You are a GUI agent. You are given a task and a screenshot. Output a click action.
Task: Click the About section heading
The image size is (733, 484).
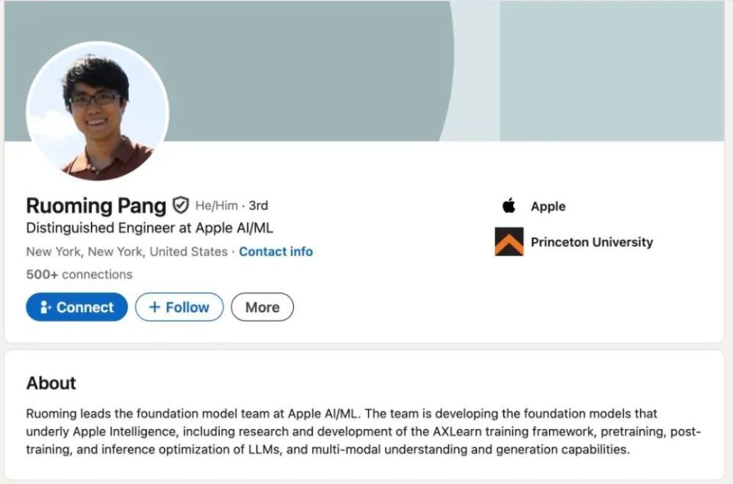pyautogui.click(x=51, y=382)
